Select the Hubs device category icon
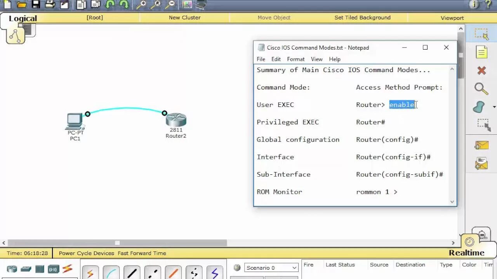The height and width of the screenshot is (279, 497). 40,269
